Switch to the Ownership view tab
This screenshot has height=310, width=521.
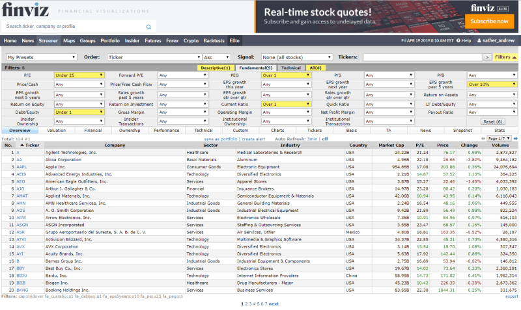(130, 130)
